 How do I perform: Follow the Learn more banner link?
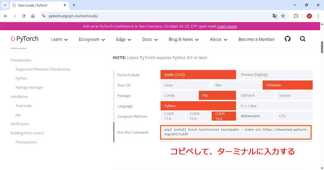pos(227,26)
